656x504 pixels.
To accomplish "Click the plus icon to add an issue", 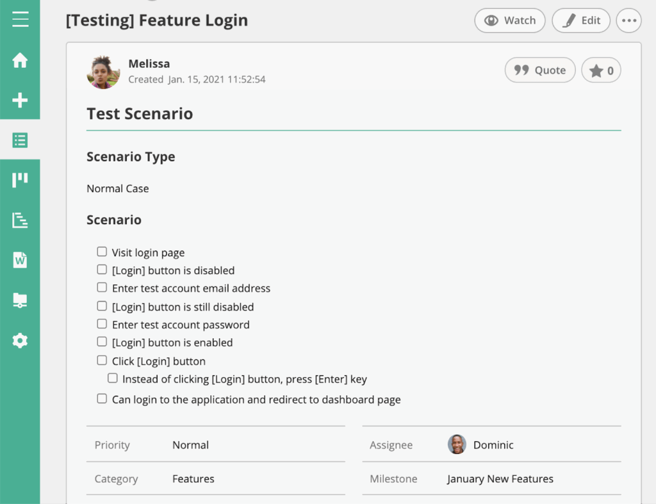I will [x=20, y=100].
